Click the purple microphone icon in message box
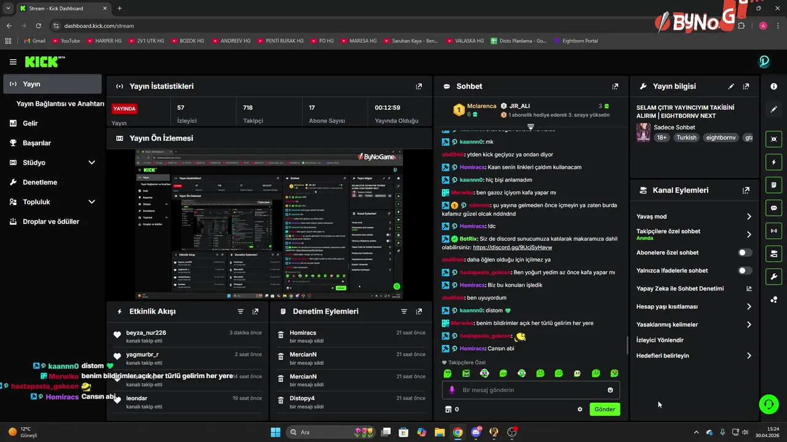This screenshot has width=787, height=442. pos(452,390)
